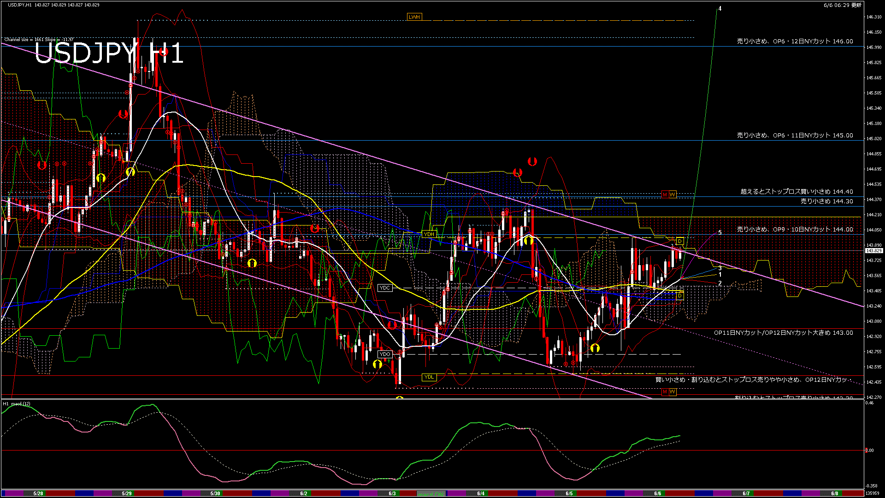Click the white YDC level label
The width and height of the screenshot is (885, 498).
coord(384,288)
